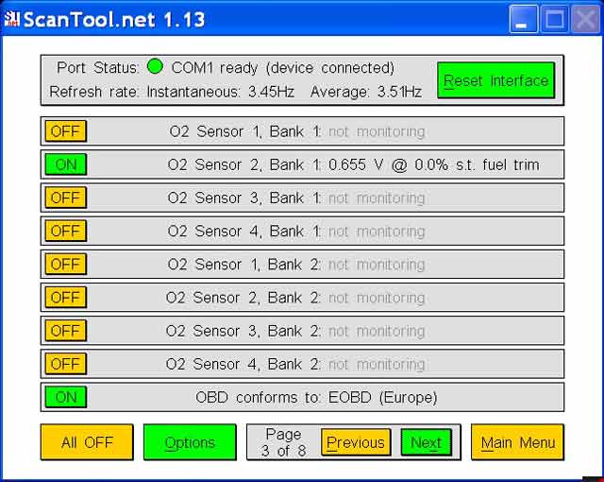Toggle O2 Sensor 2, Bank 2 OFF button
The width and height of the screenshot is (604, 482).
pyautogui.click(x=65, y=298)
